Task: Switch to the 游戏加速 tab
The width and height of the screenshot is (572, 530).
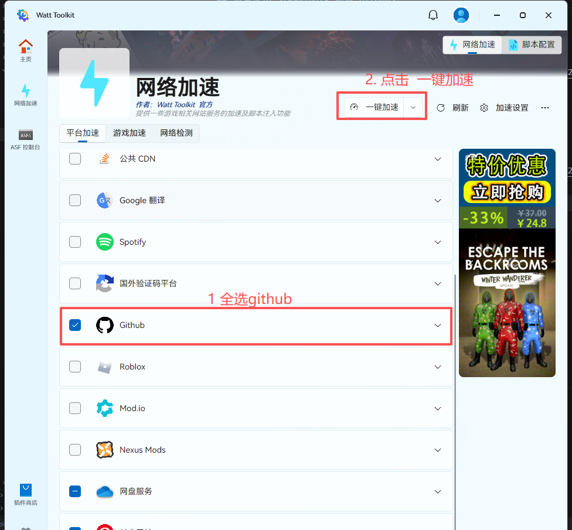Action: tap(130, 134)
